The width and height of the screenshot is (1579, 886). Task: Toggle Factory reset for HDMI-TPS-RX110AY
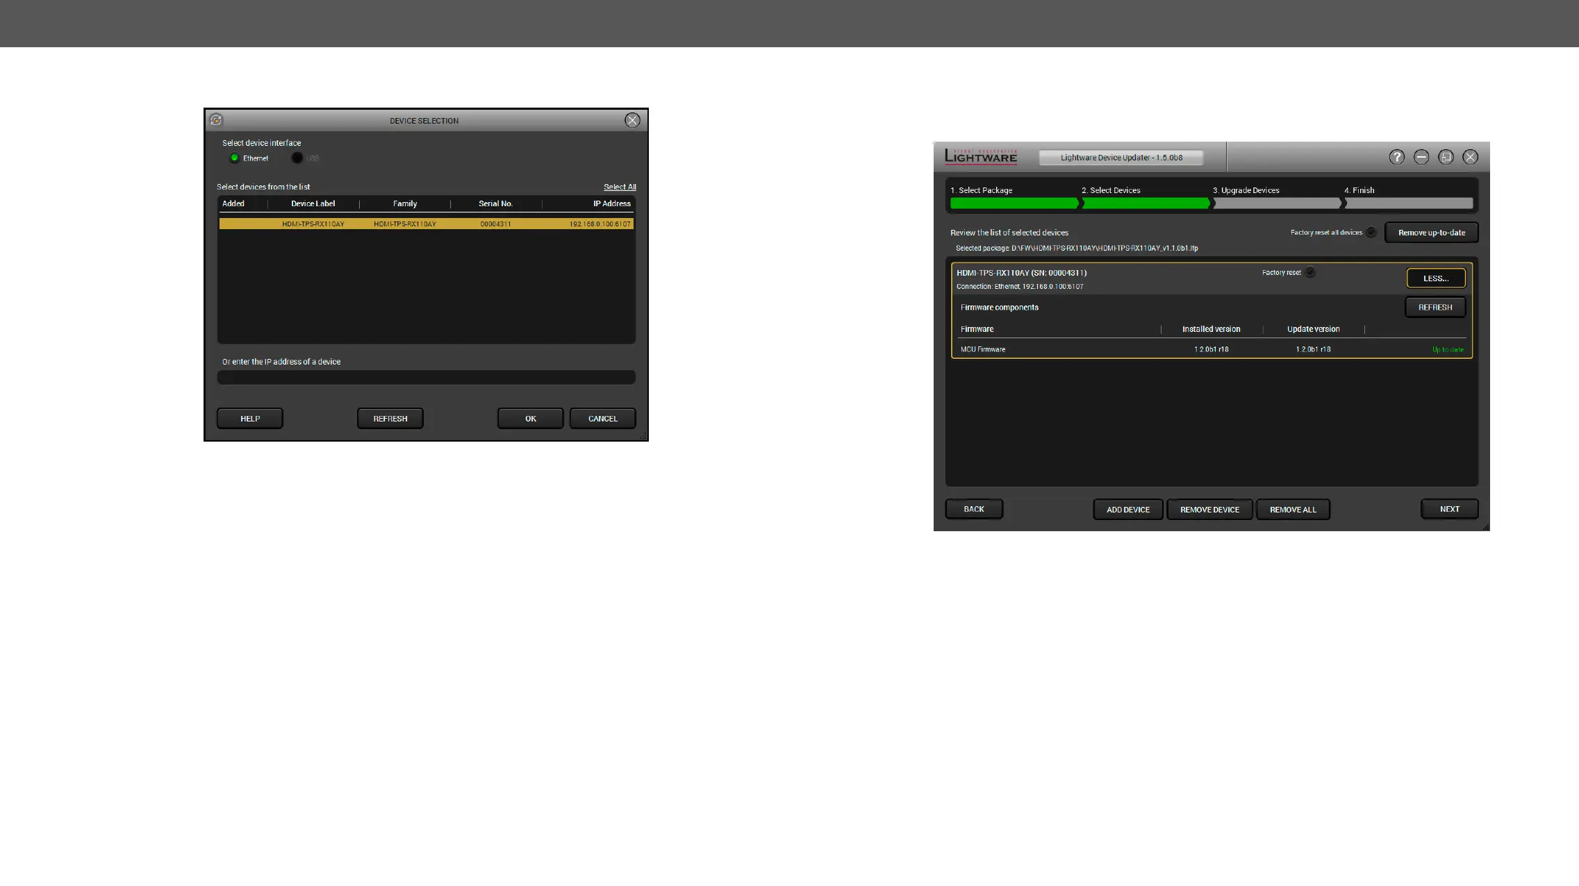coord(1310,272)
